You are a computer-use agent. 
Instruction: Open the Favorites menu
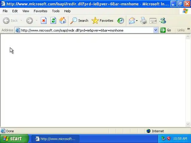point(41,11)
